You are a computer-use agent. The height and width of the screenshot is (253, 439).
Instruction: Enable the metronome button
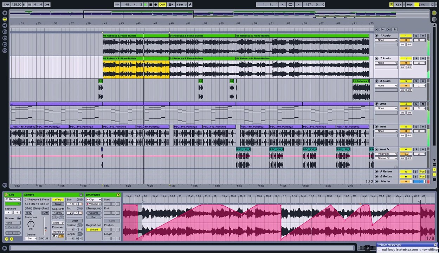(x=47, y=5)
